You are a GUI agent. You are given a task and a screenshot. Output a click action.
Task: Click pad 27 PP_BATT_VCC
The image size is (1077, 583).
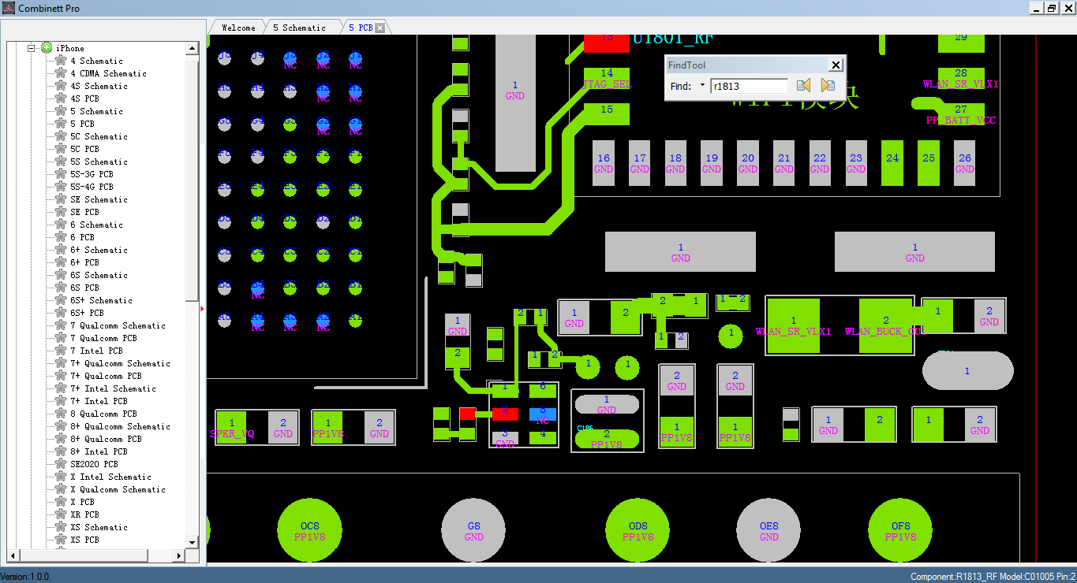pyautogui.click(x=960, y=114)
